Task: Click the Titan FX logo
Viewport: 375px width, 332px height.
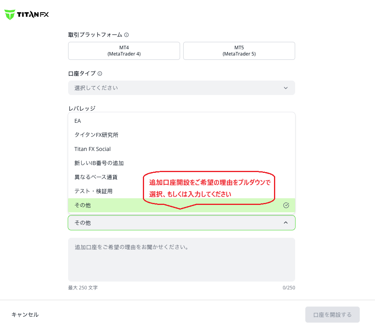Action: 27,14
